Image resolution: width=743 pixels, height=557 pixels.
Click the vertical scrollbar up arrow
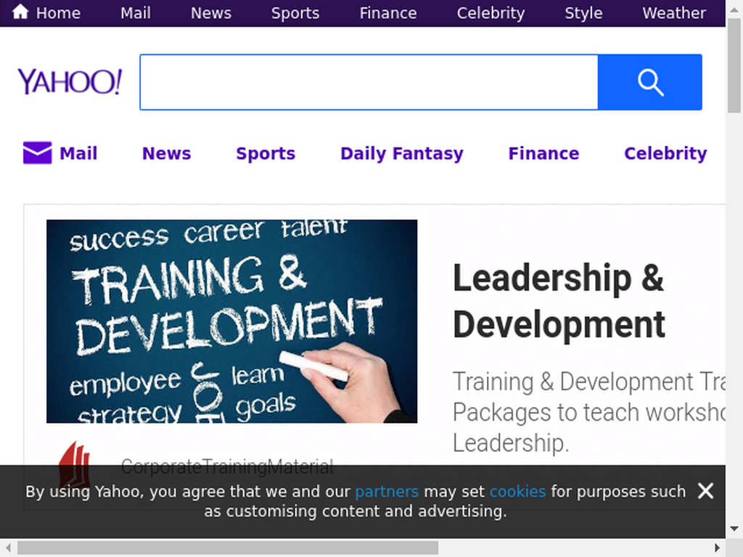[x=734, y=8]
